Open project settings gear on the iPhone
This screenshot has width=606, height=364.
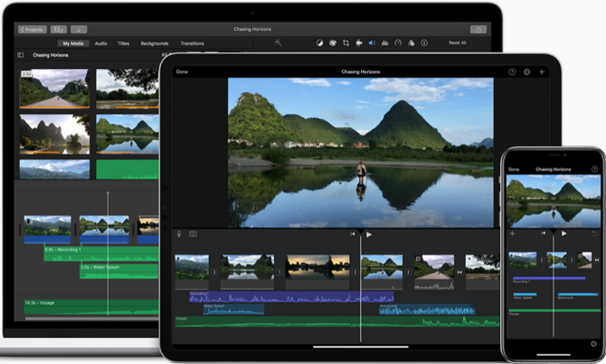pos(594,344)
